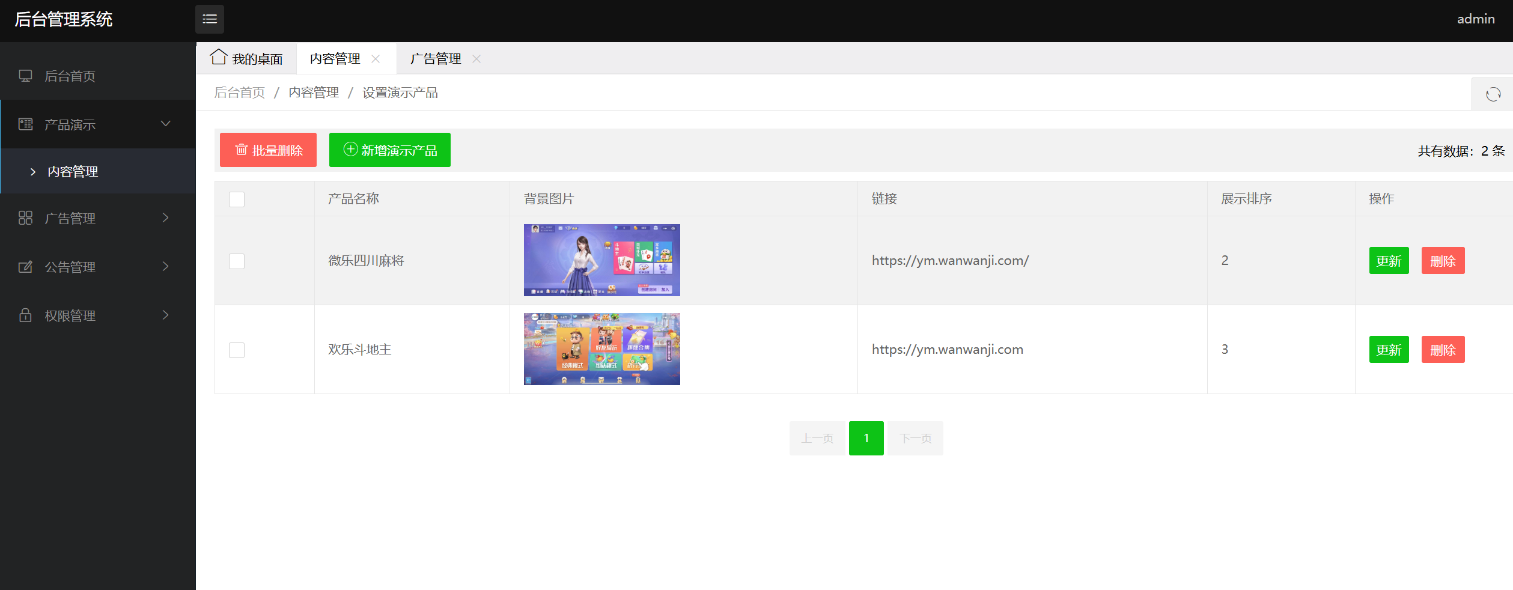Image resolution: width=1513 pixels, height=590 pixels.
Task: Click the 新增演示产品 button
Action: (389, 150)
